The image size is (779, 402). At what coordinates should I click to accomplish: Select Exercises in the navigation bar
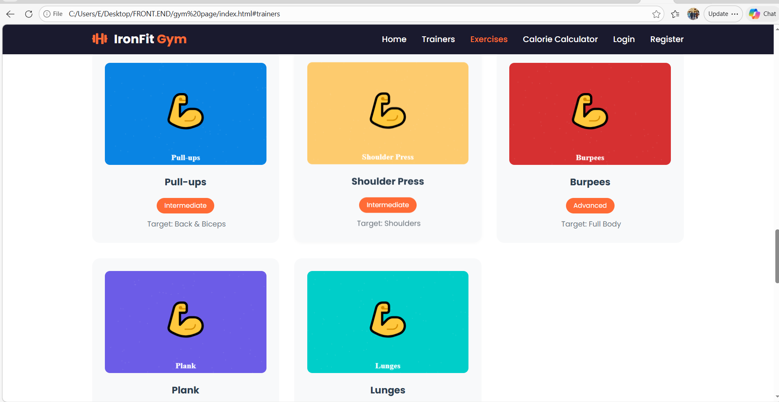[x=489, y=39]
